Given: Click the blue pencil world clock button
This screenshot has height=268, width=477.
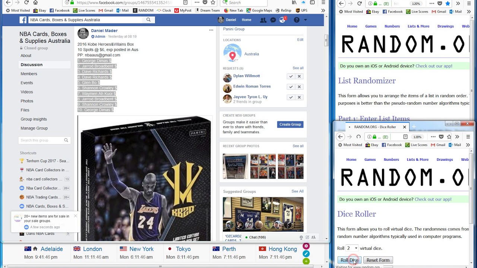Looking at the screenshot, I should (306, 253).
